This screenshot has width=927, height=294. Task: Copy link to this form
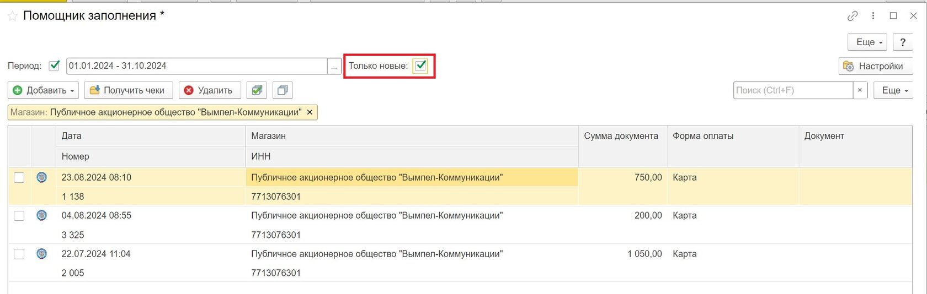pyautogui.click(x=853, y=16)
